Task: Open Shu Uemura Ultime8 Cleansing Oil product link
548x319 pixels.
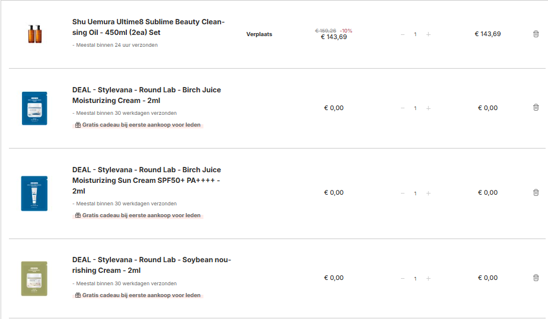Action: 148,27
